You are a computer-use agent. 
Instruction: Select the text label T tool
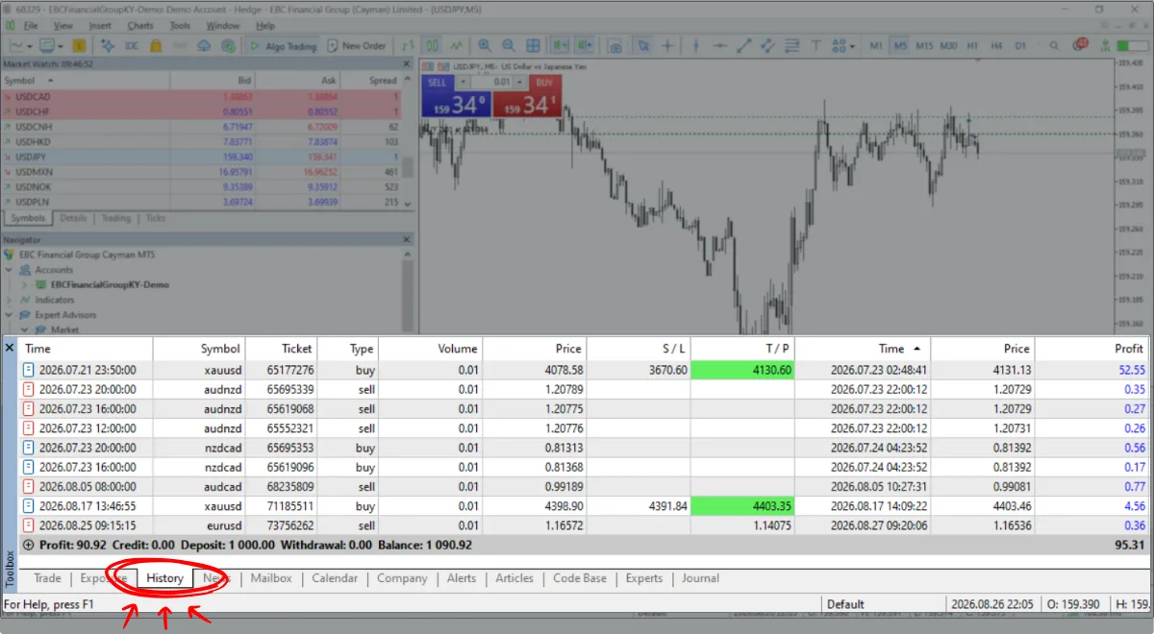click(815, 45)
